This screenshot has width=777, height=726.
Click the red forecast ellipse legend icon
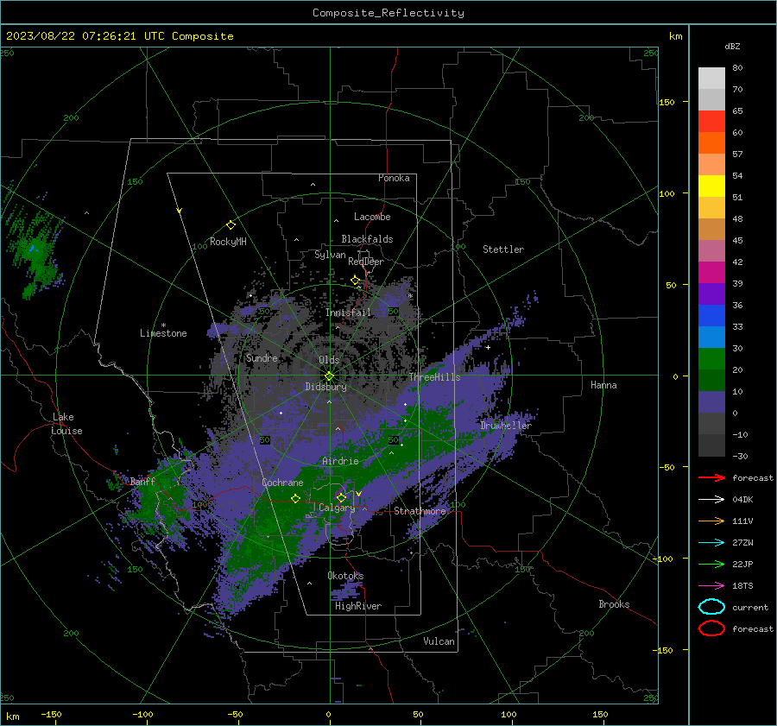[711, 628]
